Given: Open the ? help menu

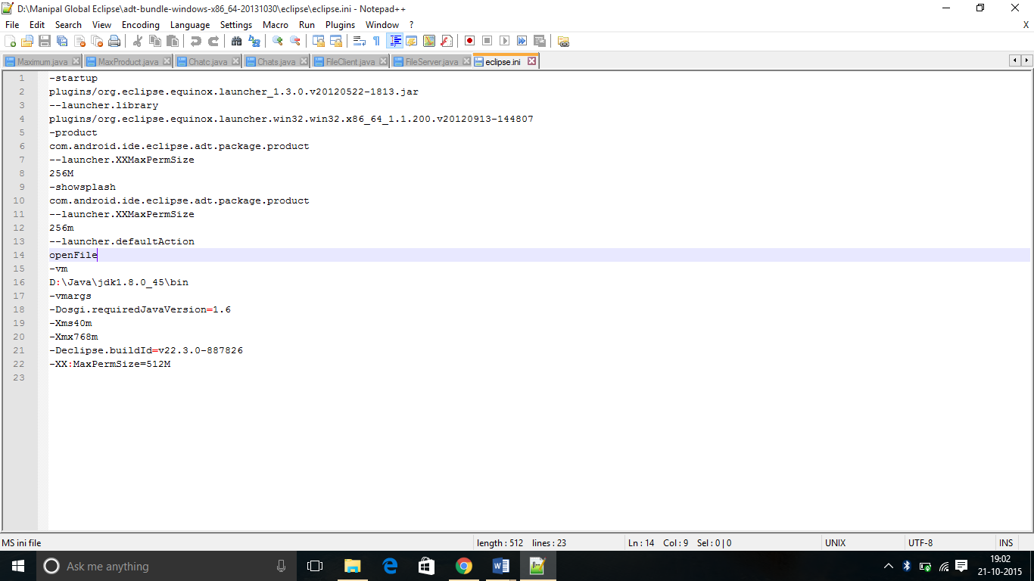Looking at the screenshot, I should click(411, 25).
